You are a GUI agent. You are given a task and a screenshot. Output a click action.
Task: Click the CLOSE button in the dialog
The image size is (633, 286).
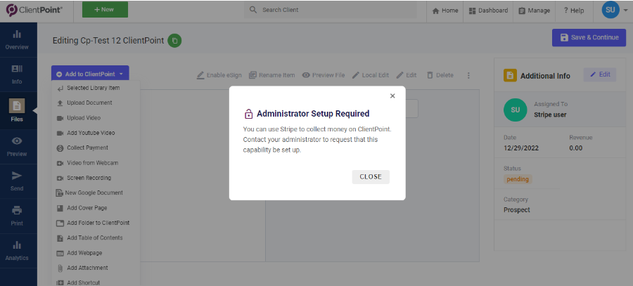click(x=371, y=176)
